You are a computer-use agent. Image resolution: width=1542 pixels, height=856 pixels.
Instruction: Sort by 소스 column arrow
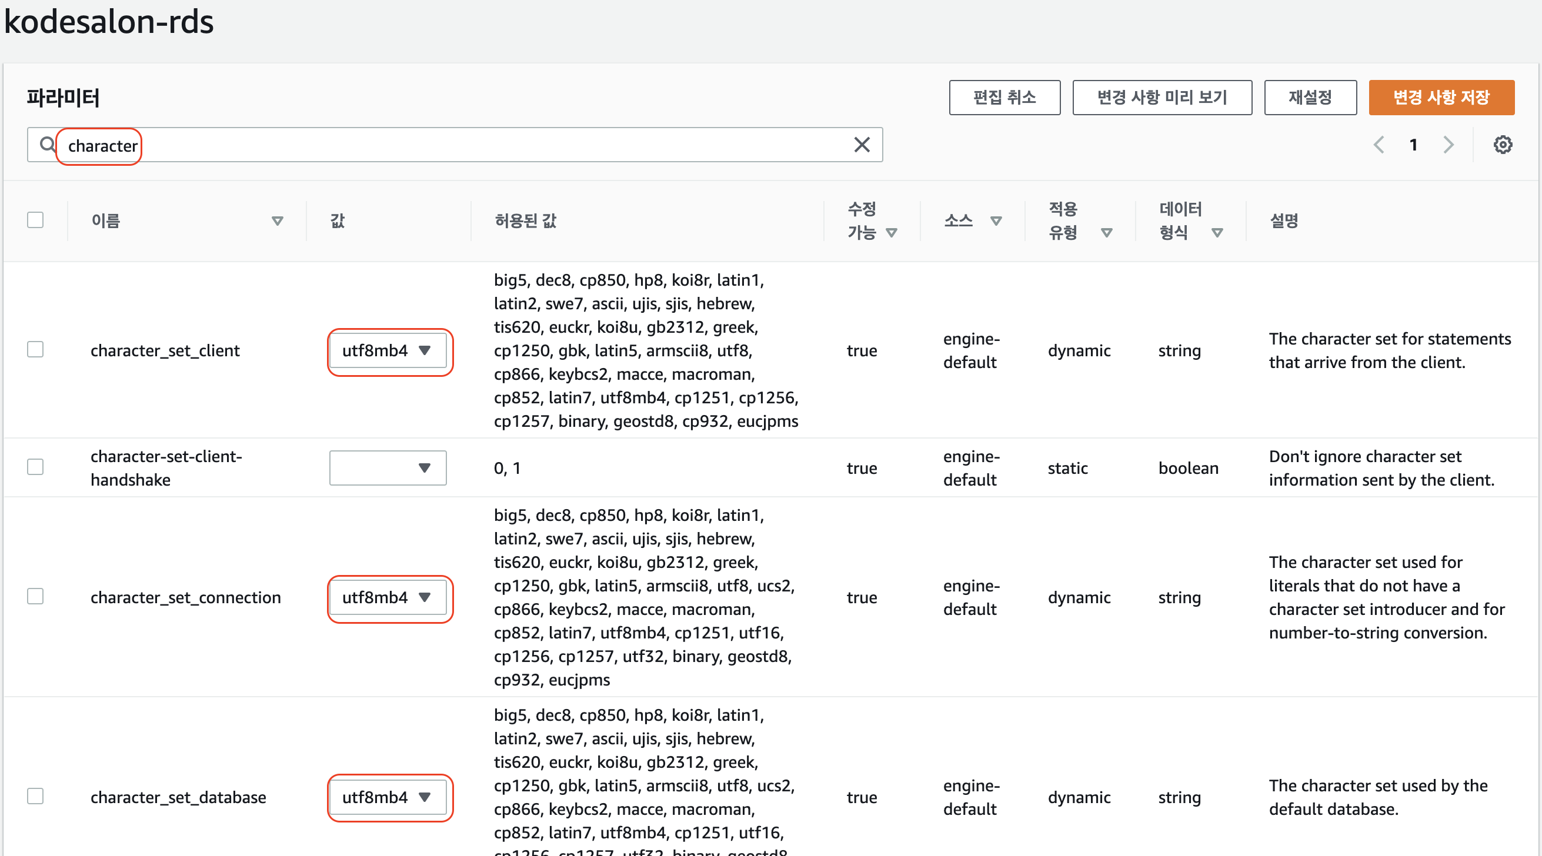tap(996, 221)
